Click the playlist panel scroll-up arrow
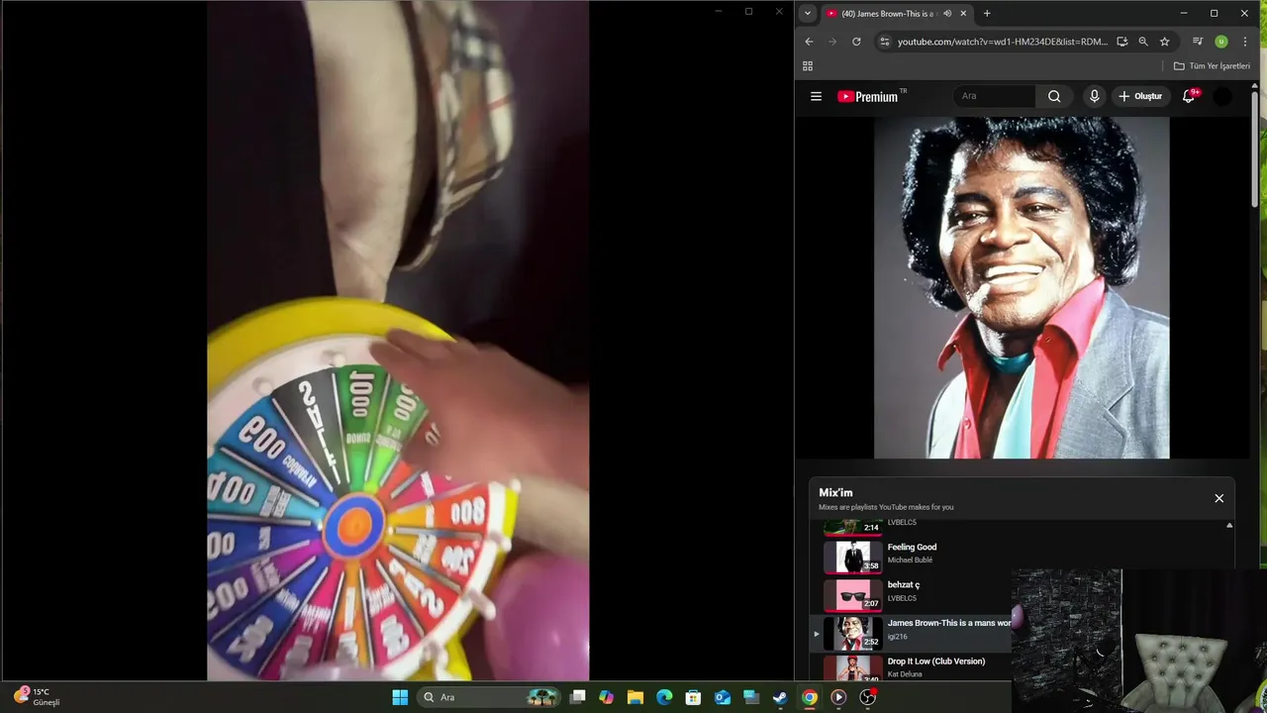 1229,526
